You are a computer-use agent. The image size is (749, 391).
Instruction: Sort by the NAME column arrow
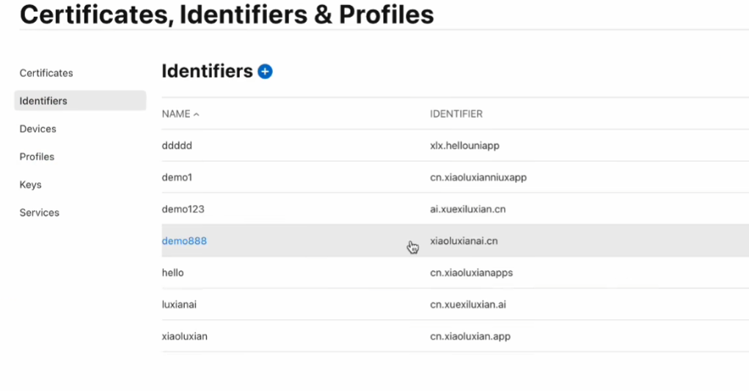pos(197,114)
